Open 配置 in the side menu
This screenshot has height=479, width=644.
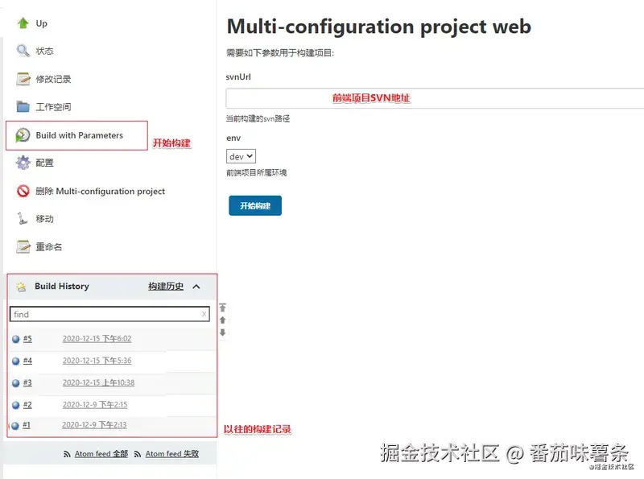click(44, 163)
